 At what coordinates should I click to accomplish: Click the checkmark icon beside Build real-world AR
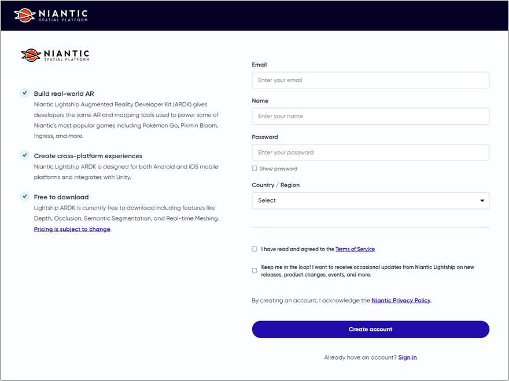pyautogui.click(x=25, y=93)
